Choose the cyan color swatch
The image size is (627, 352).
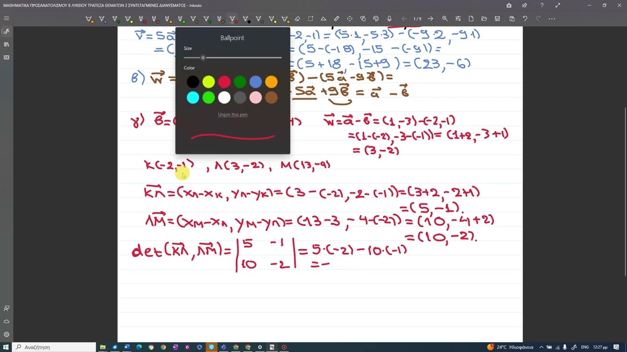193,97
